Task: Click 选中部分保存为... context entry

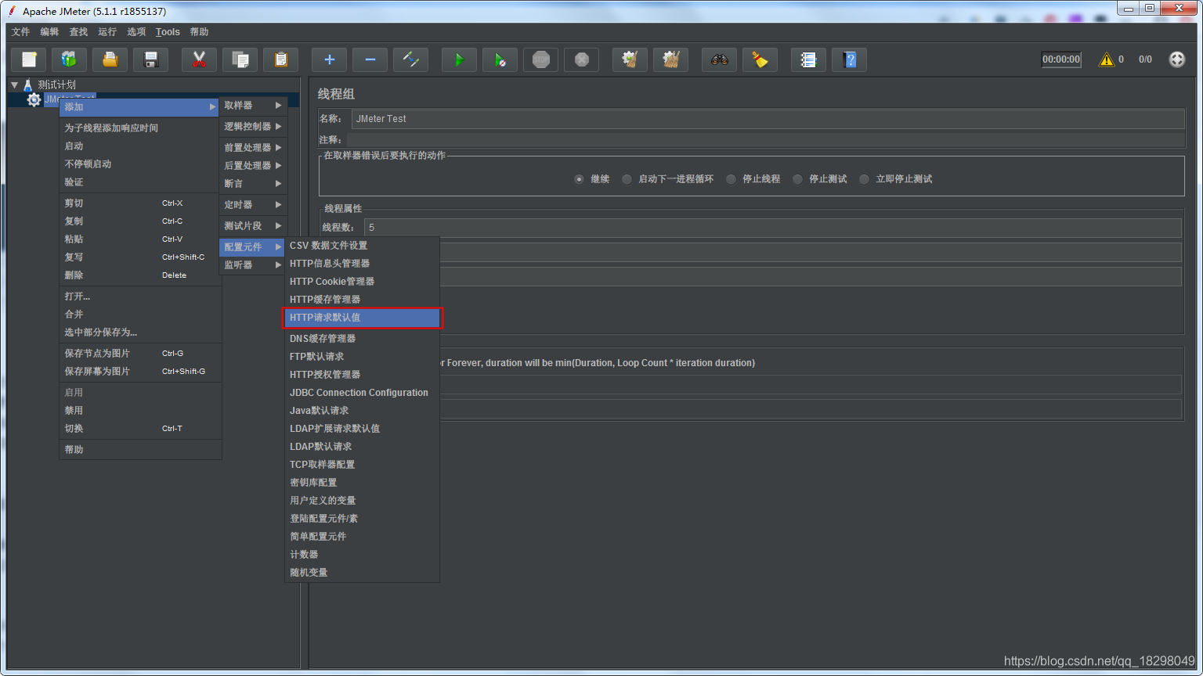Action: pos(140,333)
